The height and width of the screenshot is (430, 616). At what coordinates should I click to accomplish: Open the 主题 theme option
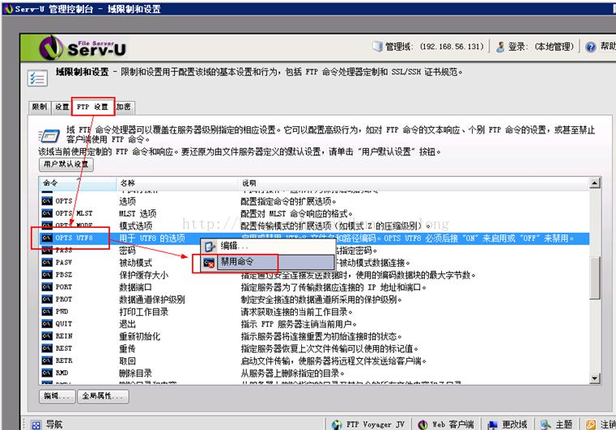pyautogui.click(x=555, y=424)
